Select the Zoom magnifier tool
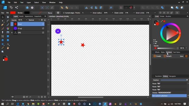 3,52
